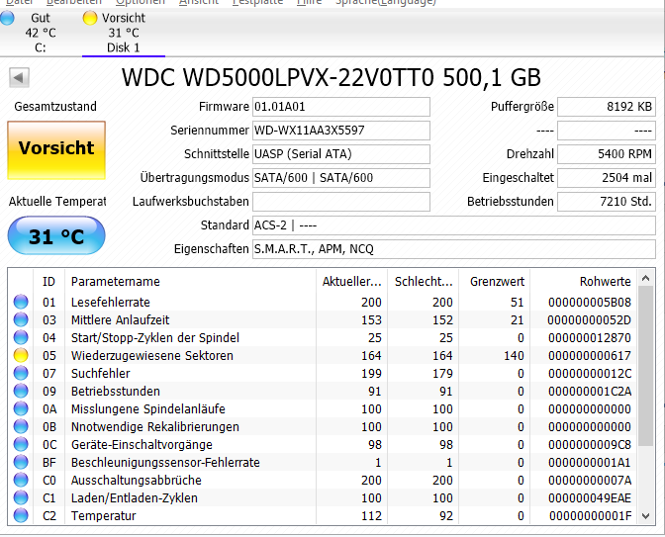The image size is (665, 537).
Task: Click the Standard field ACS-2
Action: pyautogui.click(x=454, y=225)
